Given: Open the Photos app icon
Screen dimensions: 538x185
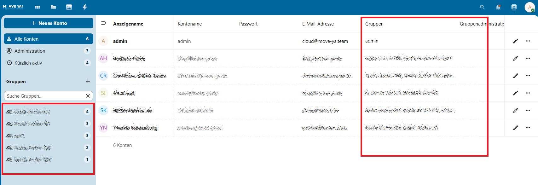Looking at the screenshot, I should point(69,7).
